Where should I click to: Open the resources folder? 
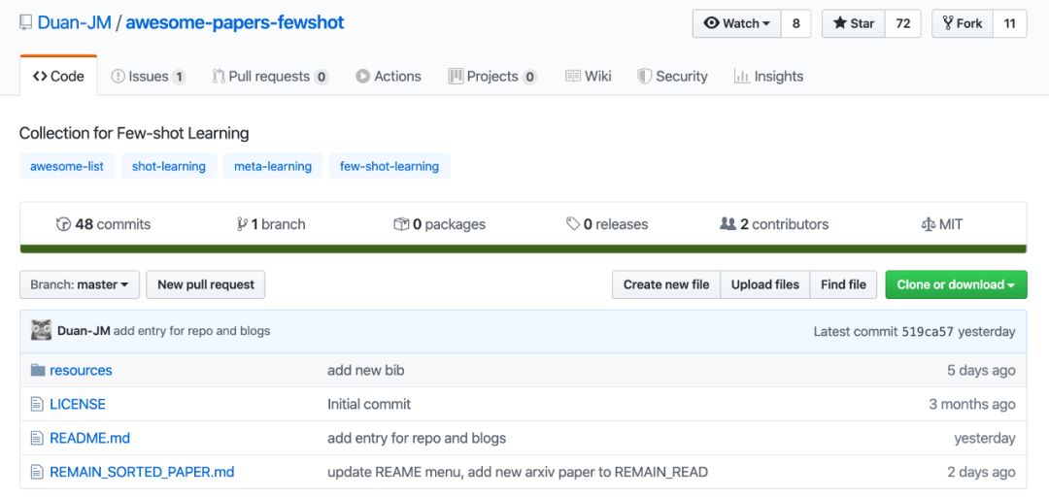point(81,370)
